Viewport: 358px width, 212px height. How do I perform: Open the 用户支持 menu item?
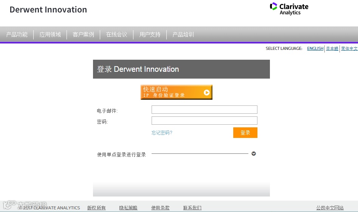pyautogui.click(x=150, y=34)
